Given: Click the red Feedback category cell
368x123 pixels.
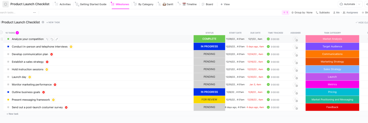Looking at the screenshot, I should [332, 107].
